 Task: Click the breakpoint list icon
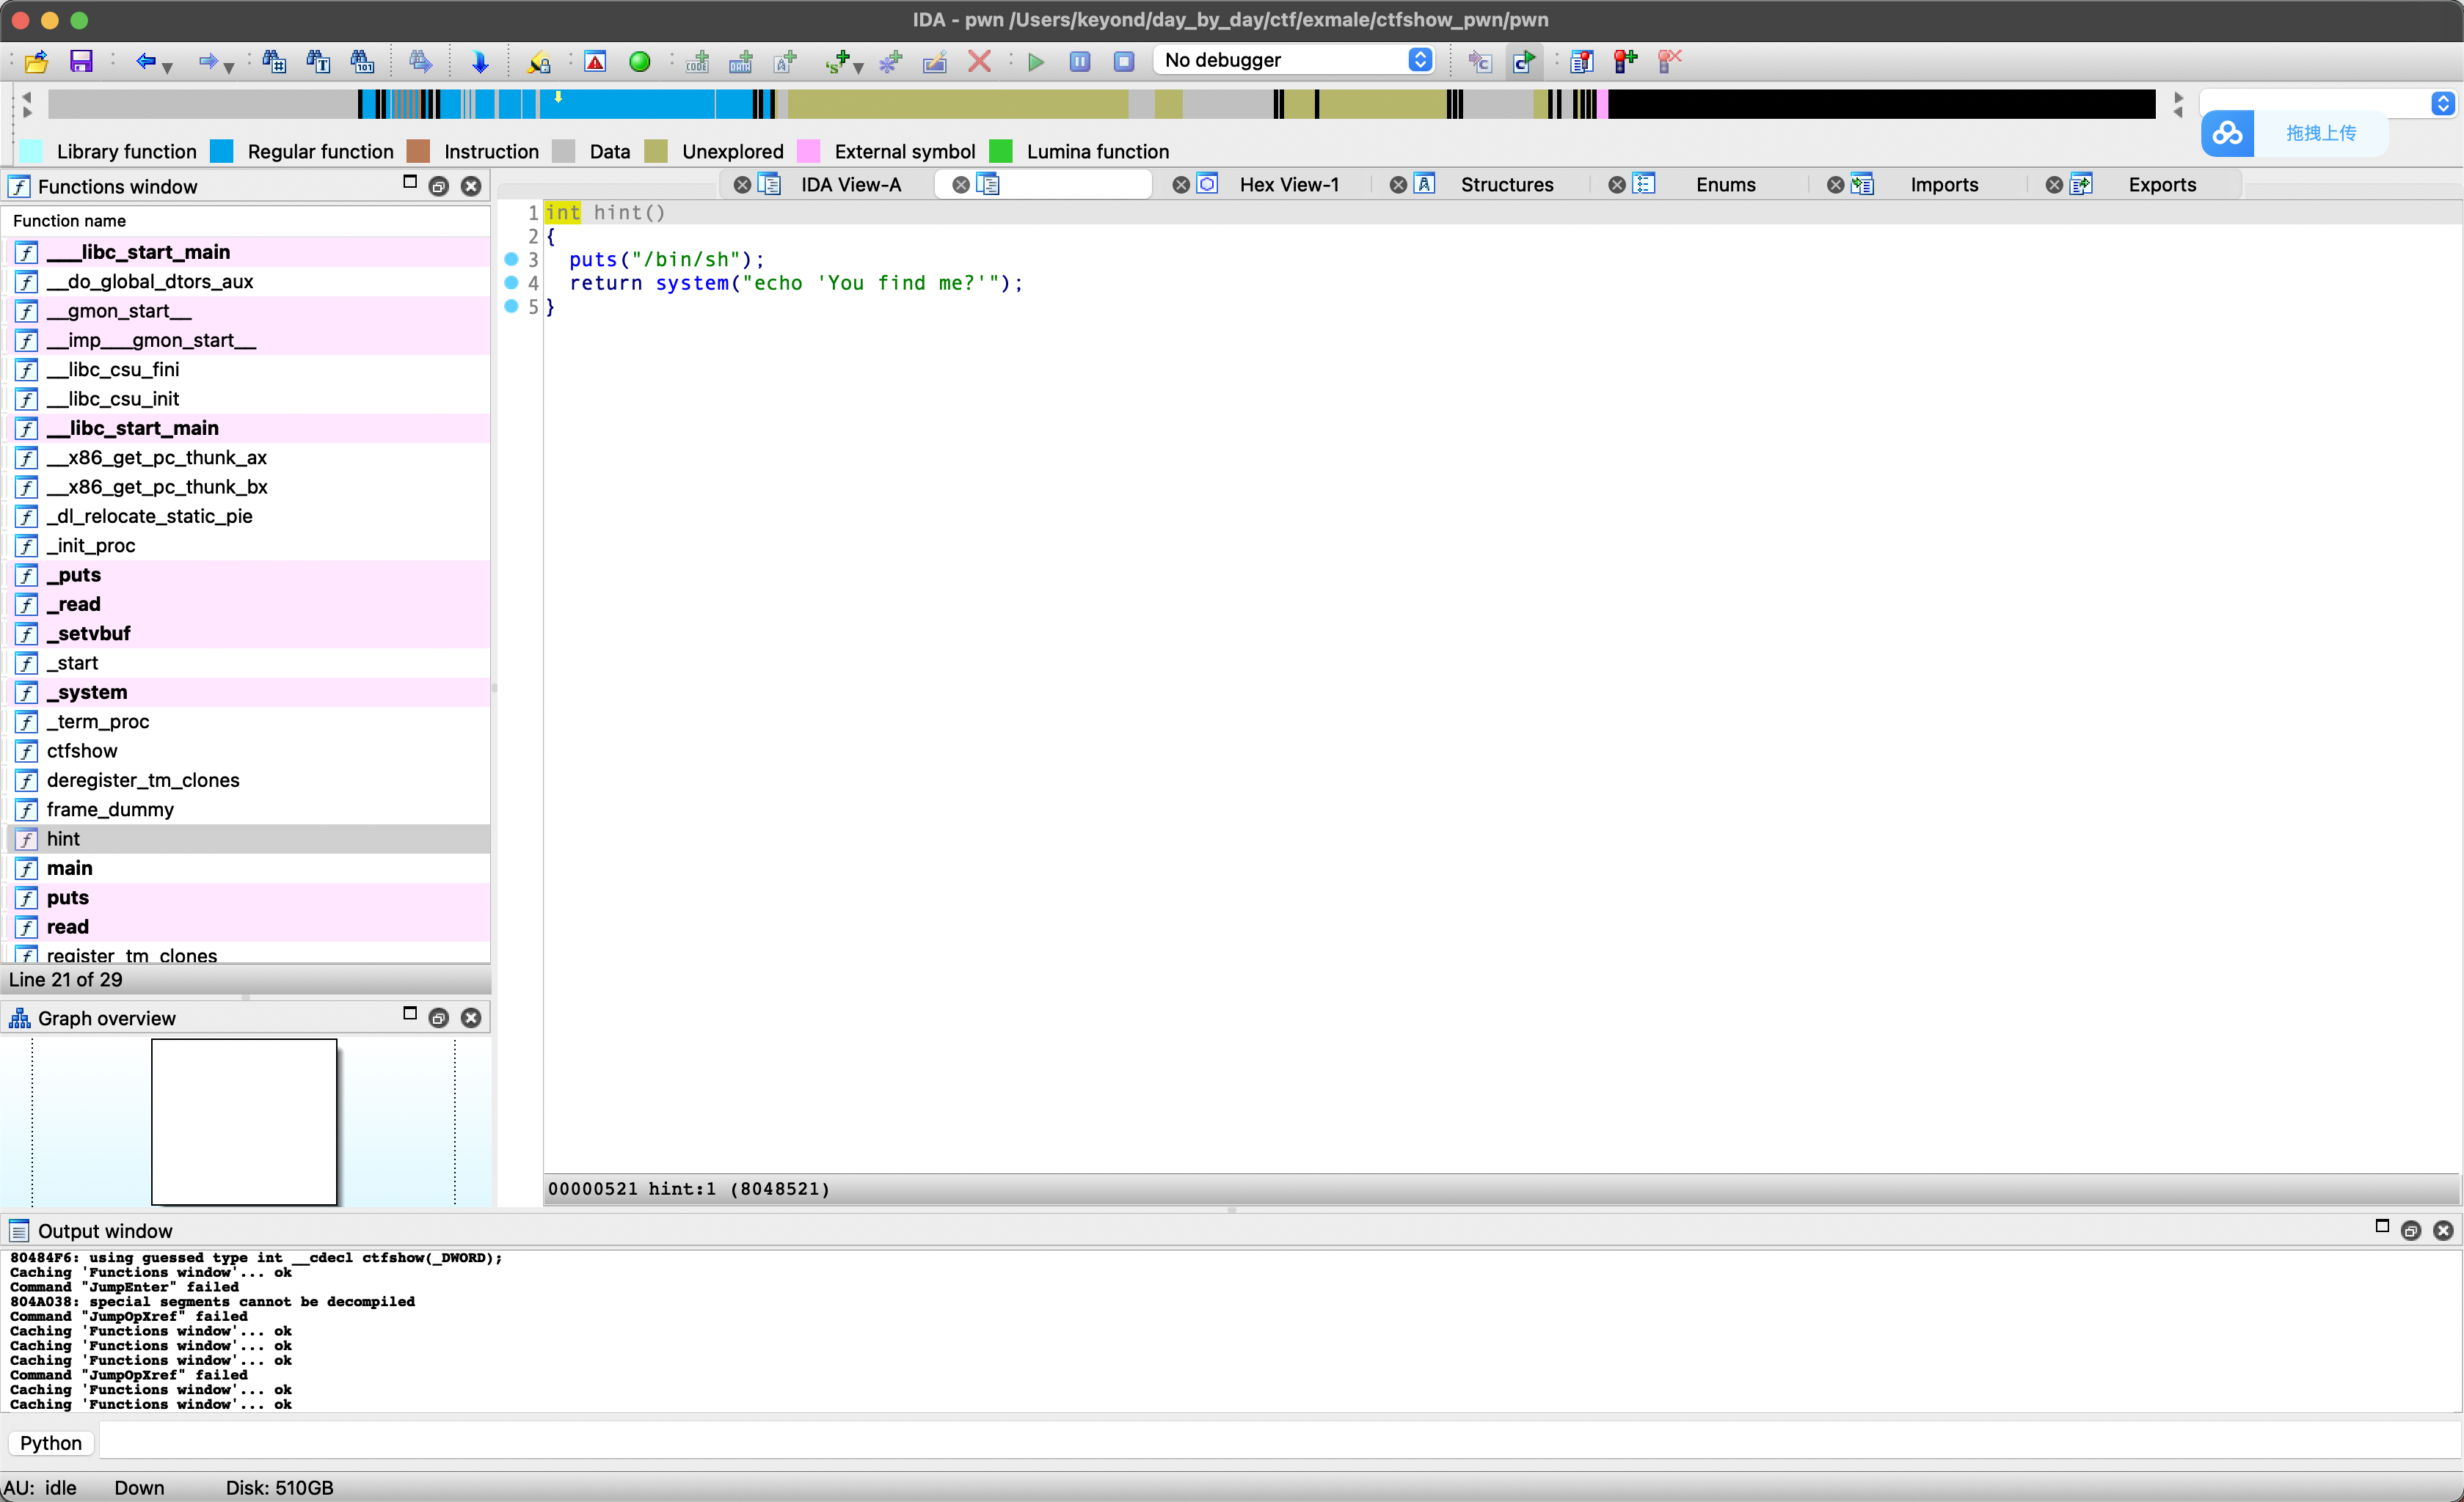coord(1581,62)
